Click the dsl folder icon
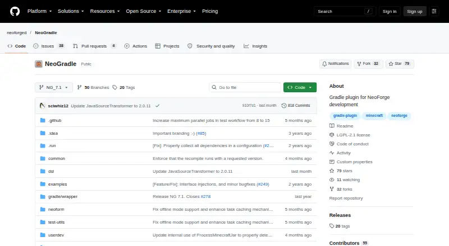Screen dimensions: 449x246 (x=43, y=171)
